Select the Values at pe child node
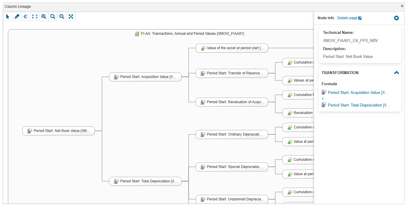 298,80
